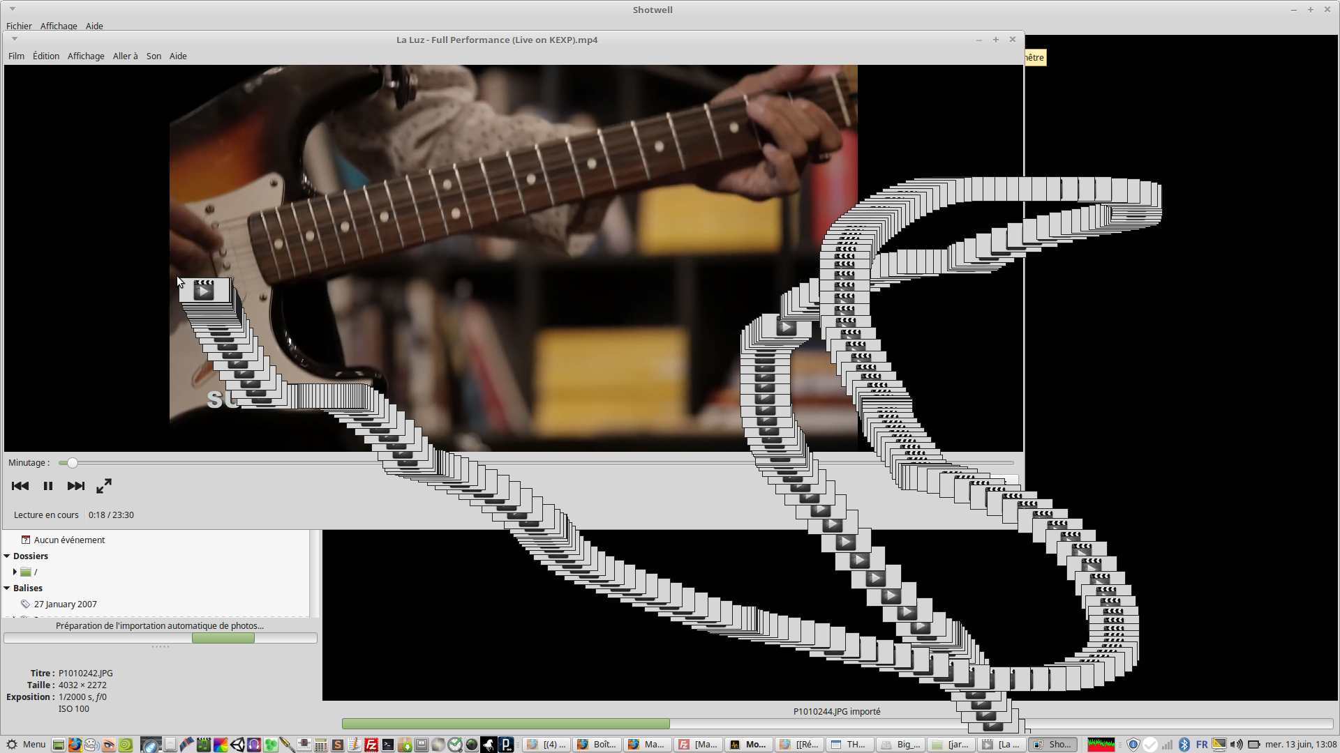
Task: Collapse the Dossiers tree section
Action: 7,556
